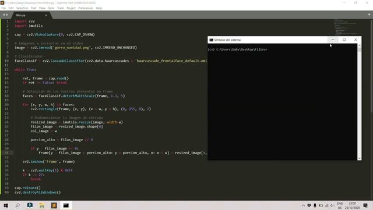Screen dimensions: 373x210
Task: Show hidden system tray icons
Action: point(303,205)
